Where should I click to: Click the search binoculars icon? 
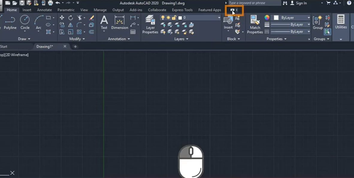[285, 3]
